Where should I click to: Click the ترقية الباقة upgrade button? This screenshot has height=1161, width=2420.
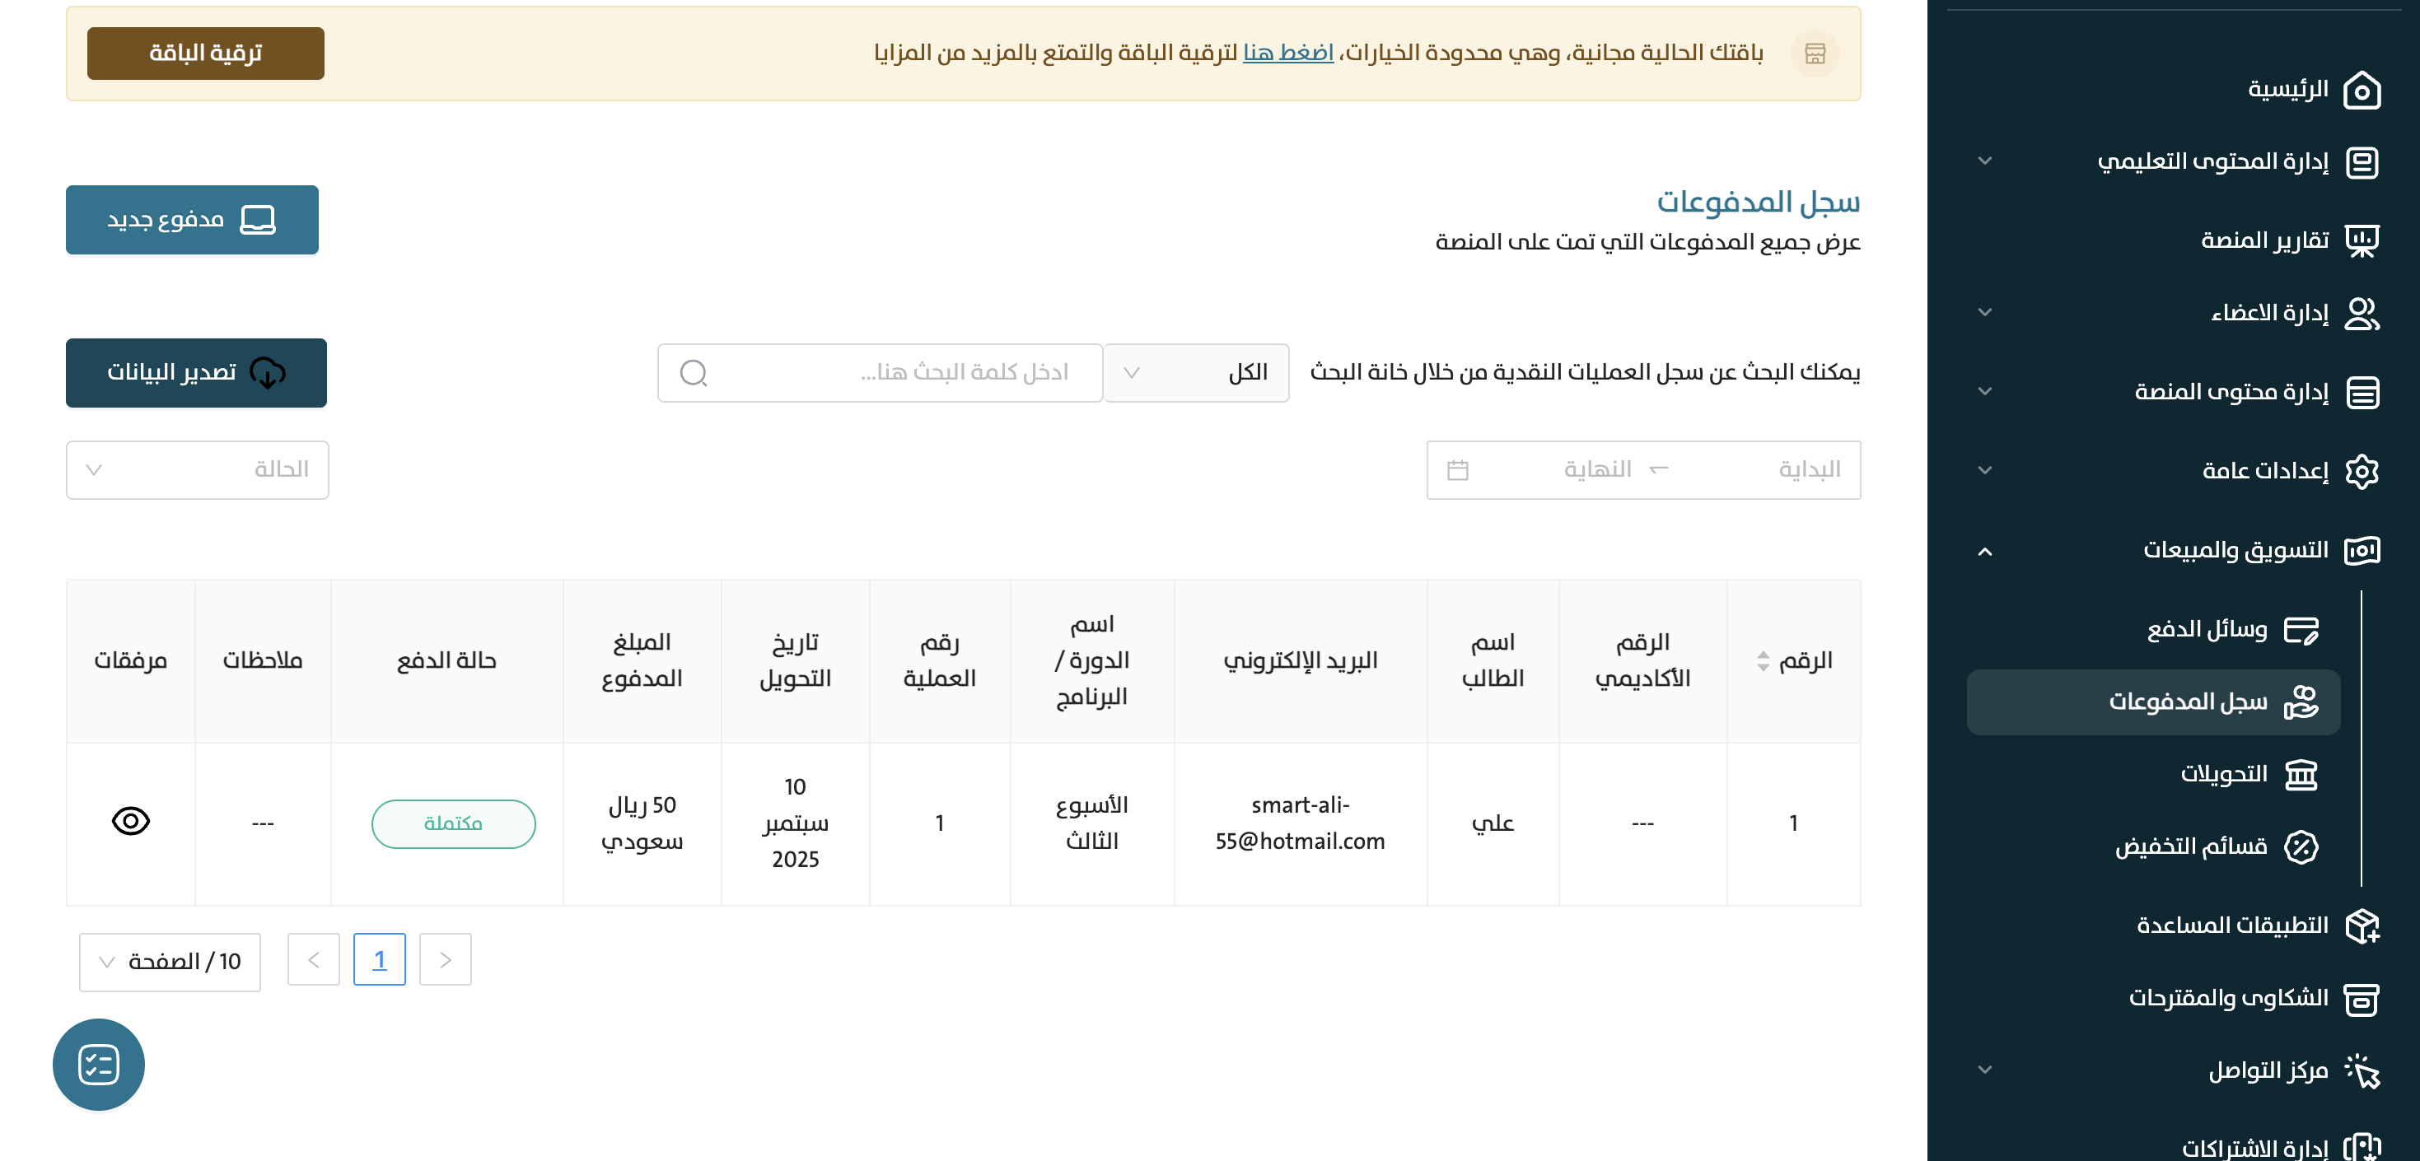pos(206,54)
